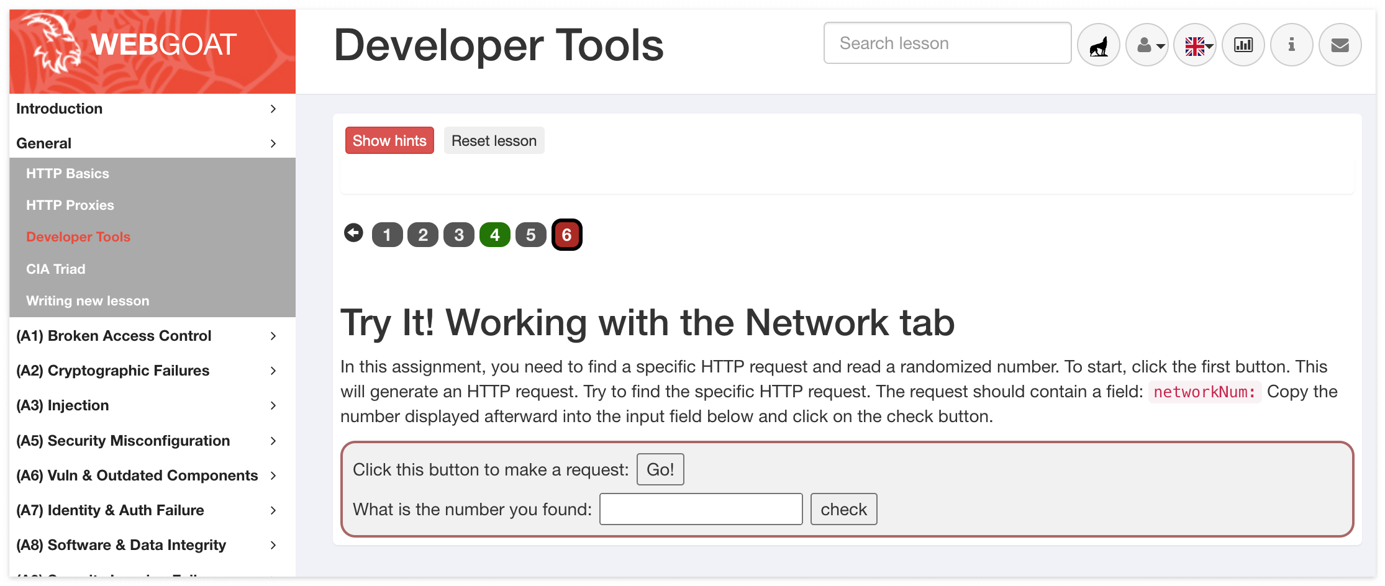Open the user account dropdown icon

1147,45
